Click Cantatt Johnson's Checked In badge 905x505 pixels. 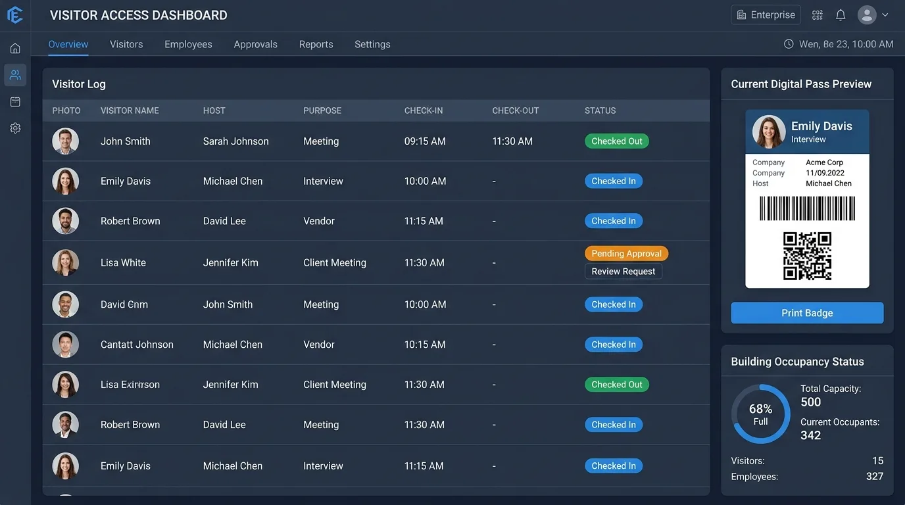(614, 345)
